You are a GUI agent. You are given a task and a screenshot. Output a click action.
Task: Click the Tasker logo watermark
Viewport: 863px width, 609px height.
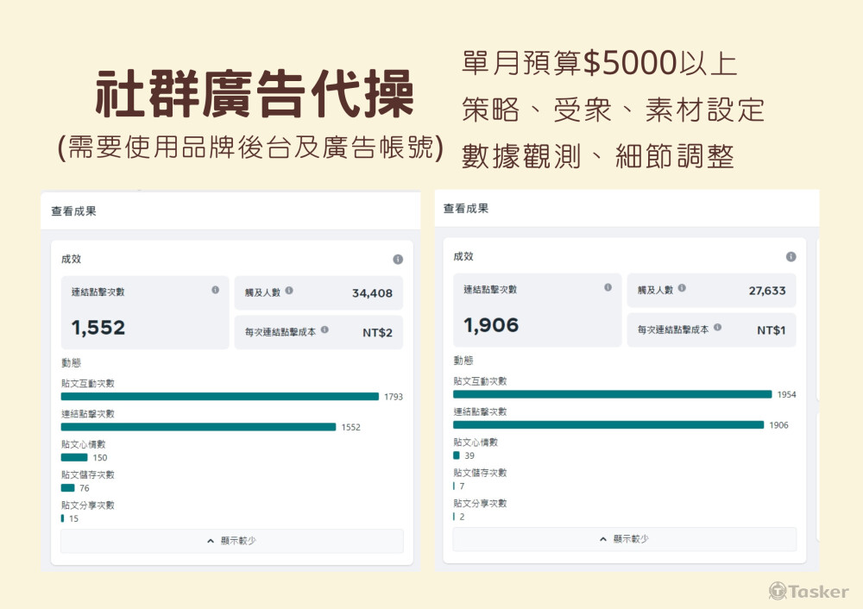pos(809,591)
